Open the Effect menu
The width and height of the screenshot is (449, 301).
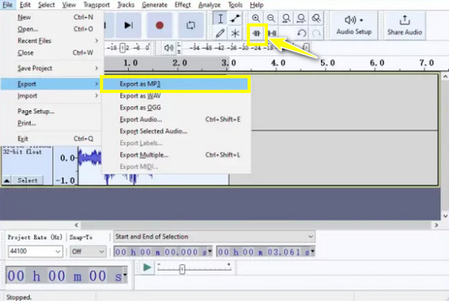point(183,5)
